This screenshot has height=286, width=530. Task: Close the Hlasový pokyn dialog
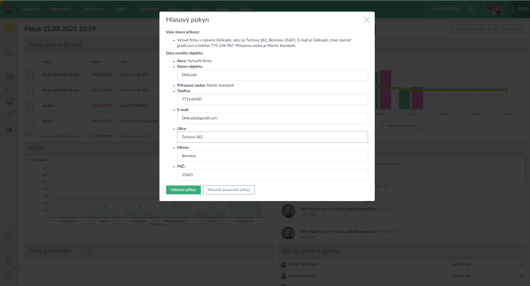tap(367, 20)
